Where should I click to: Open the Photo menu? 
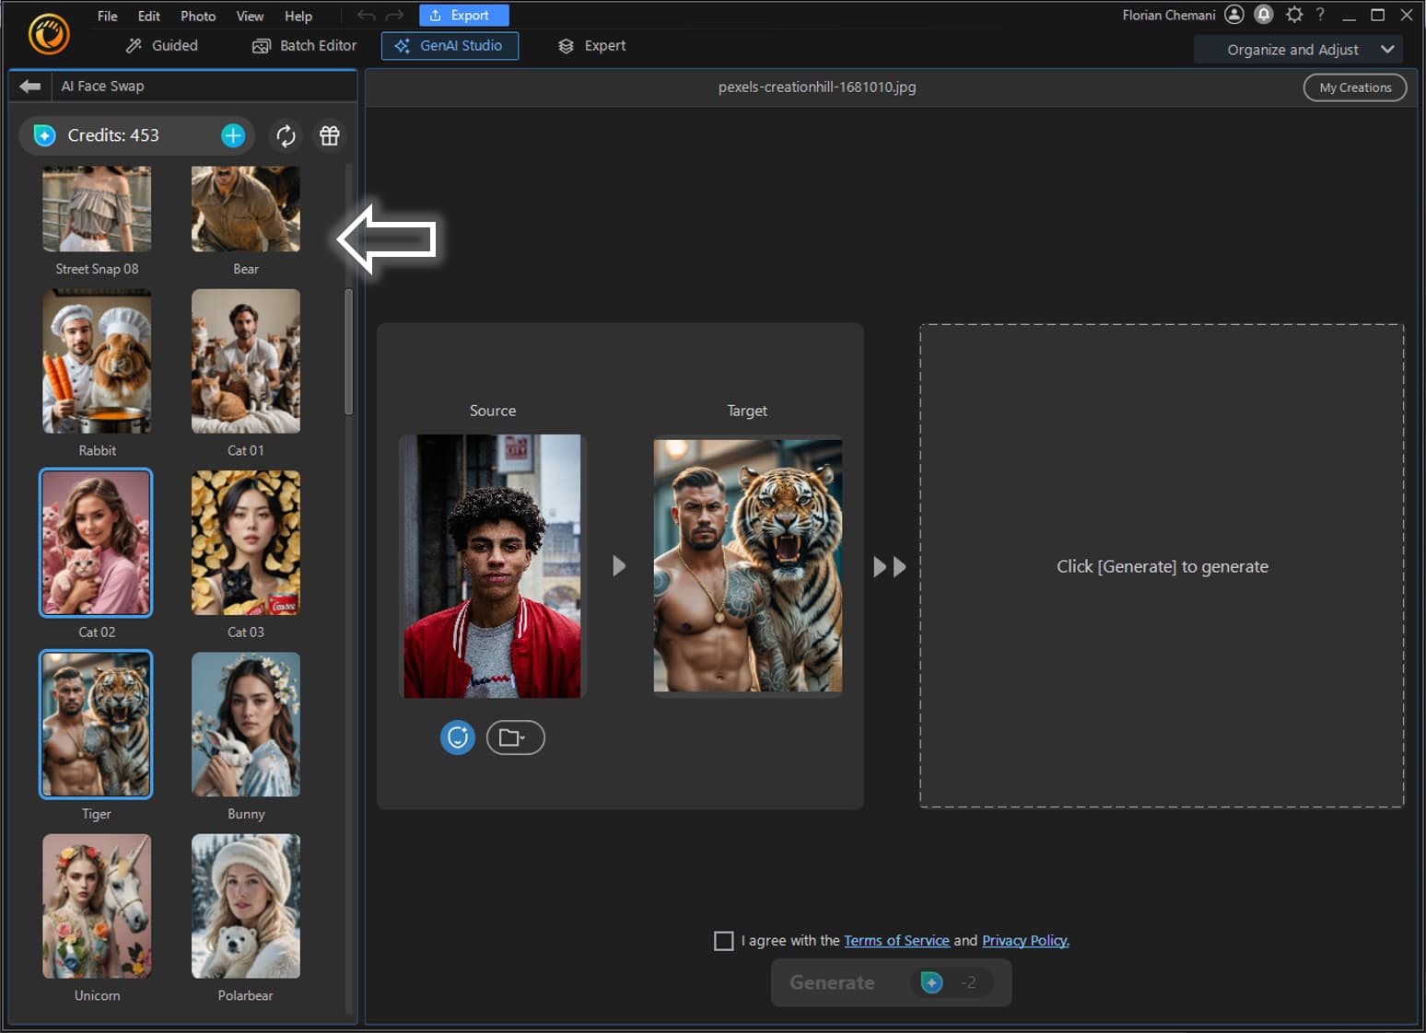point(197,16)
